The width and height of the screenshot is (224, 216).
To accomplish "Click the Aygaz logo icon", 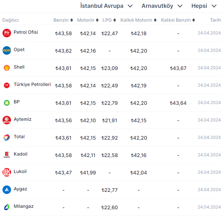I will [7, 190].
